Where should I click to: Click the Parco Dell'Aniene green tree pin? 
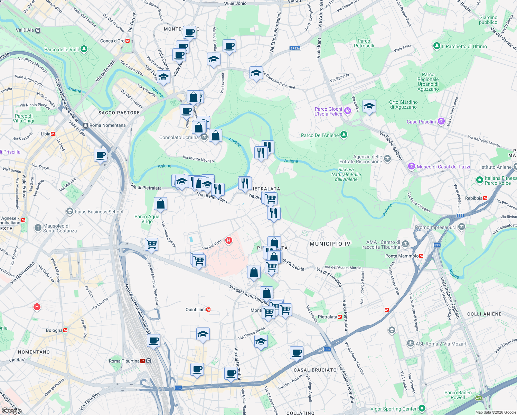[344, 135]
